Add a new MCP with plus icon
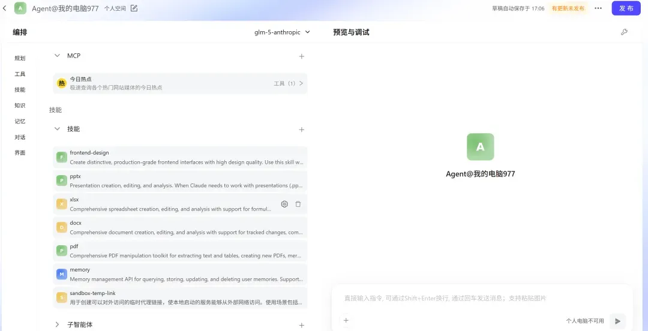 click(302, 56)
